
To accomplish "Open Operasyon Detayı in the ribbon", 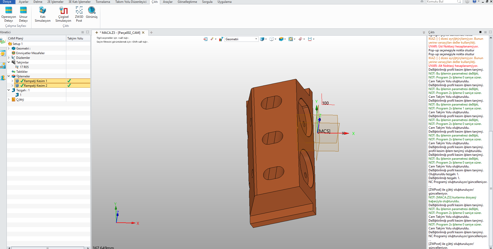I will (x=9, y=14).
